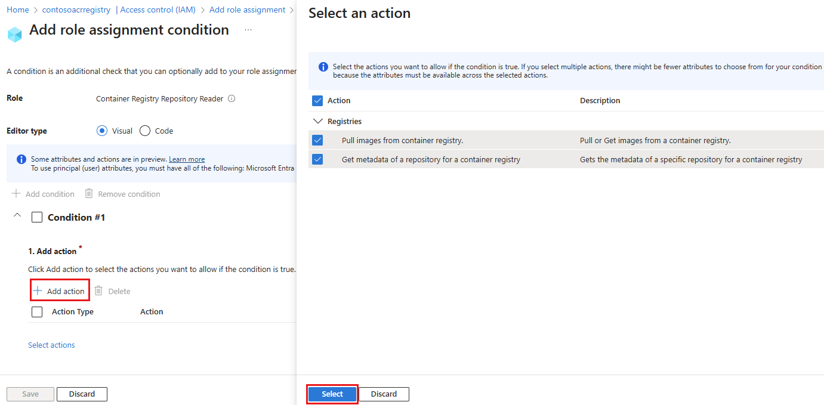The width and height of the screenshot is (824, 405).
Task: Select the Visual editor type
Action: pyautogui.click(x=102, y=131)
